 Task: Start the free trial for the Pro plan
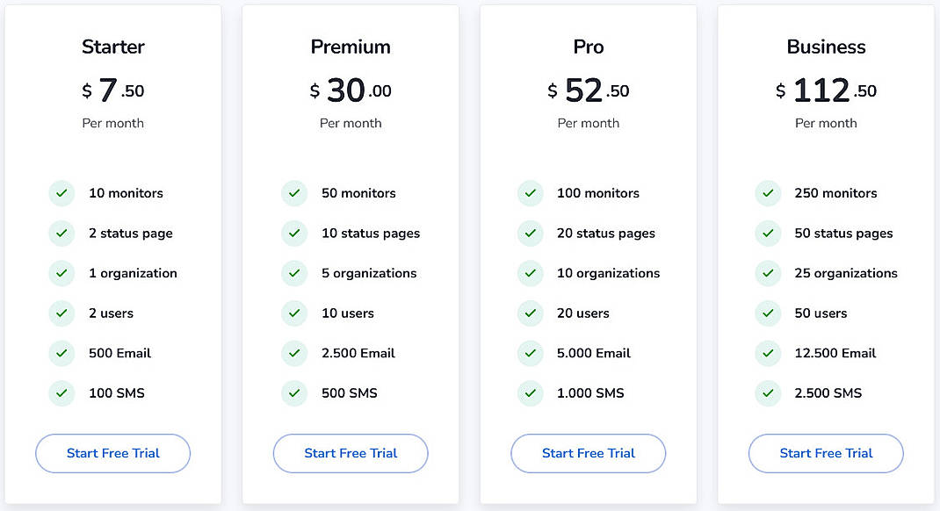coord(588,453)
